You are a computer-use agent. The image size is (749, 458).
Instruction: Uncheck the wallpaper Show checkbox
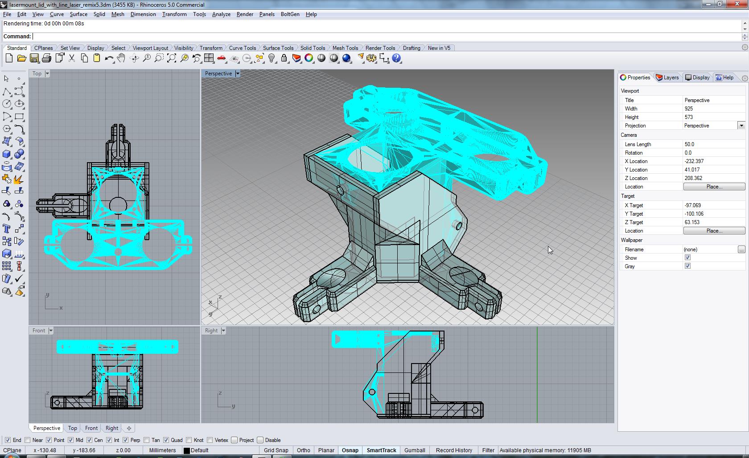tap(687, 258)
